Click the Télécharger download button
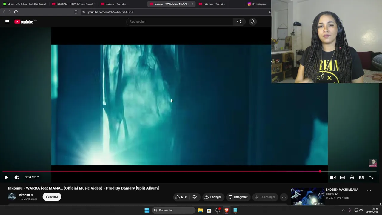Image resolution: width=382 pixels, height=215 pixels. (x=265, y=197)
